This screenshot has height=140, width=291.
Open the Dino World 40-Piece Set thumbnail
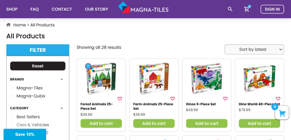259,79
